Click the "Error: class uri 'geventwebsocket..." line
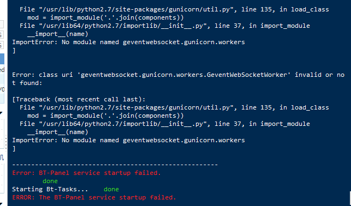The width and height of the screenshot is (351, 206). click(178, 75)
